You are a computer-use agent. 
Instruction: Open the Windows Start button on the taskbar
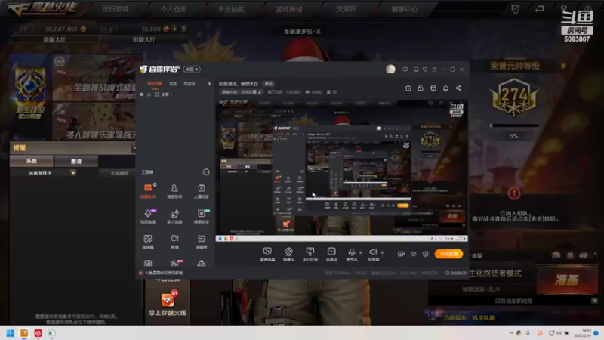coord(11,333)
